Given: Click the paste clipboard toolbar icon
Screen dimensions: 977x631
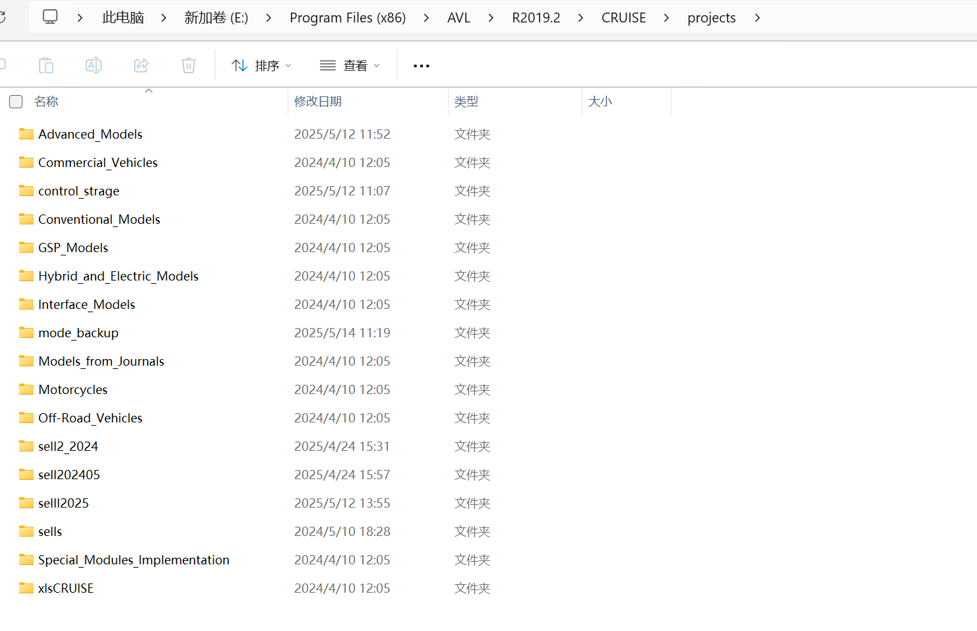Looking at the screenshot, I should [x=46, y=65].
